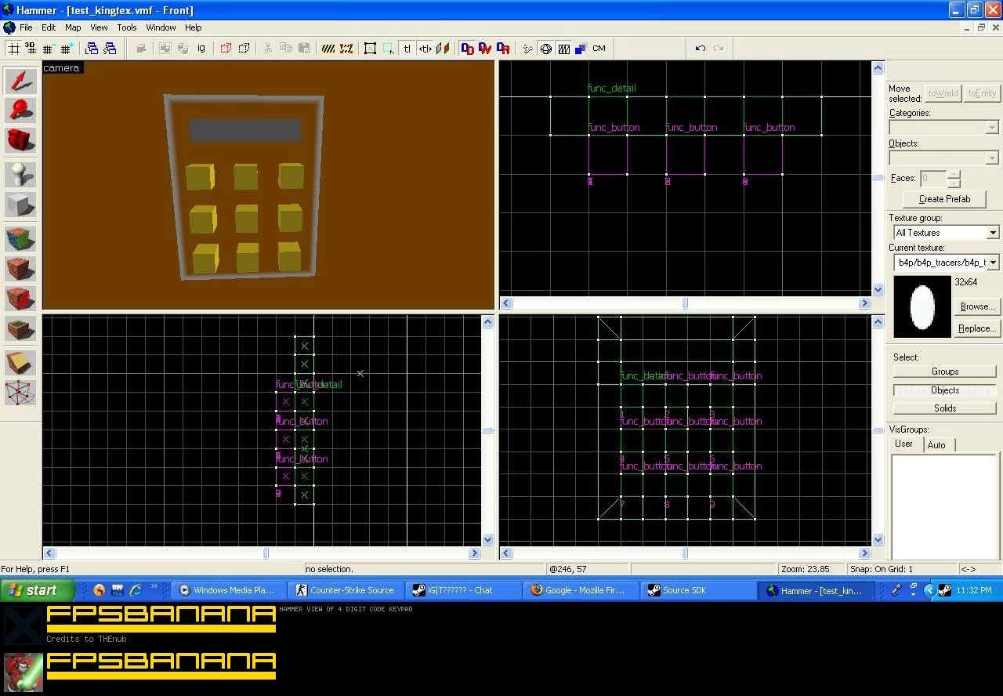The image size is (1003, 696).
Task: Pick the Entity tool
Action: pos(20,174)
